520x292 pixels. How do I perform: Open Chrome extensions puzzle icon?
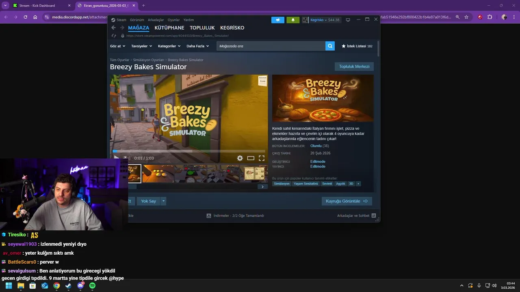pyautogui.click(x=490, y=17)
